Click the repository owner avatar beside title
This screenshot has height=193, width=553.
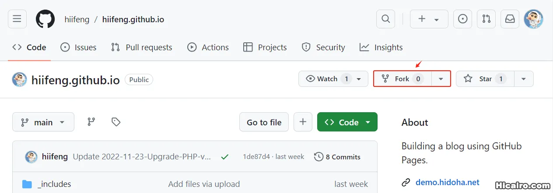tap(19, 79)
